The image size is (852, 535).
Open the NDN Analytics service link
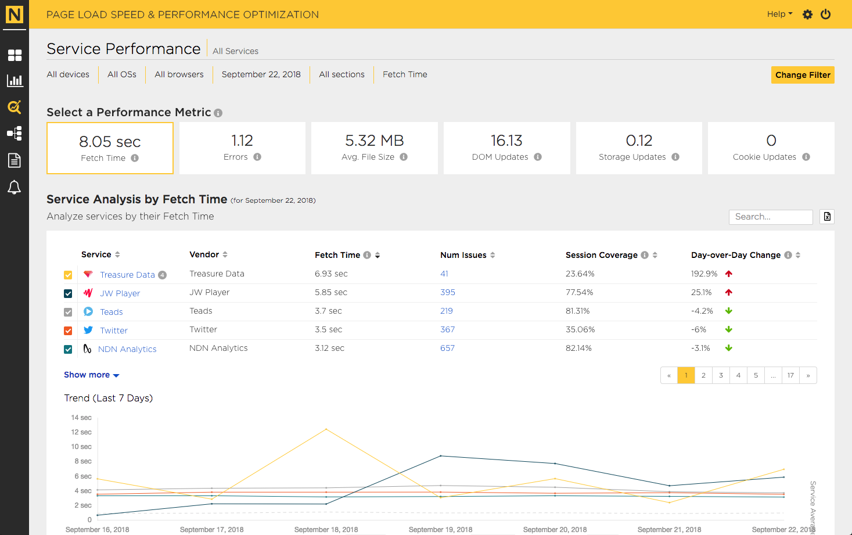click(x=127, y=349)
